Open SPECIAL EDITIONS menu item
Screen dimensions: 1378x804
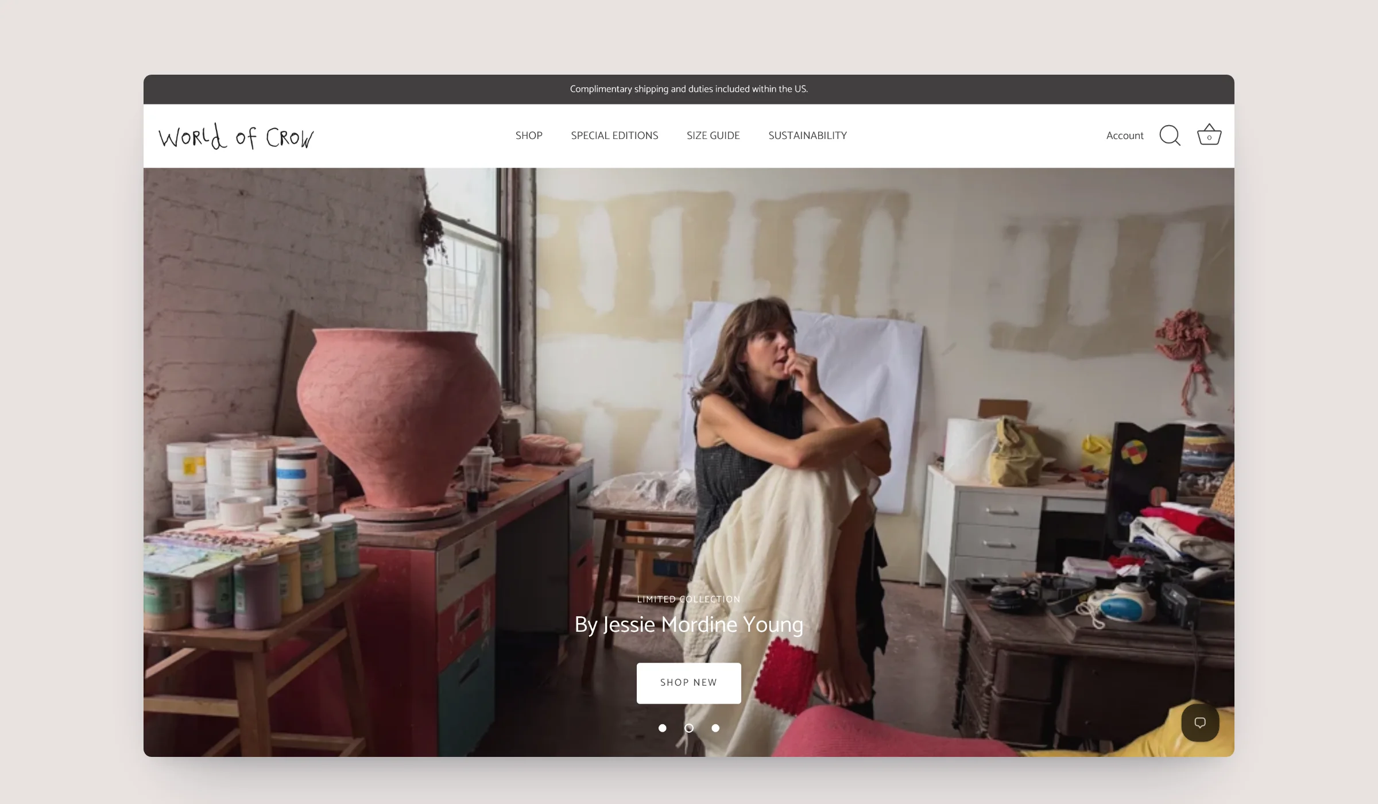click(x=614, y=136)
